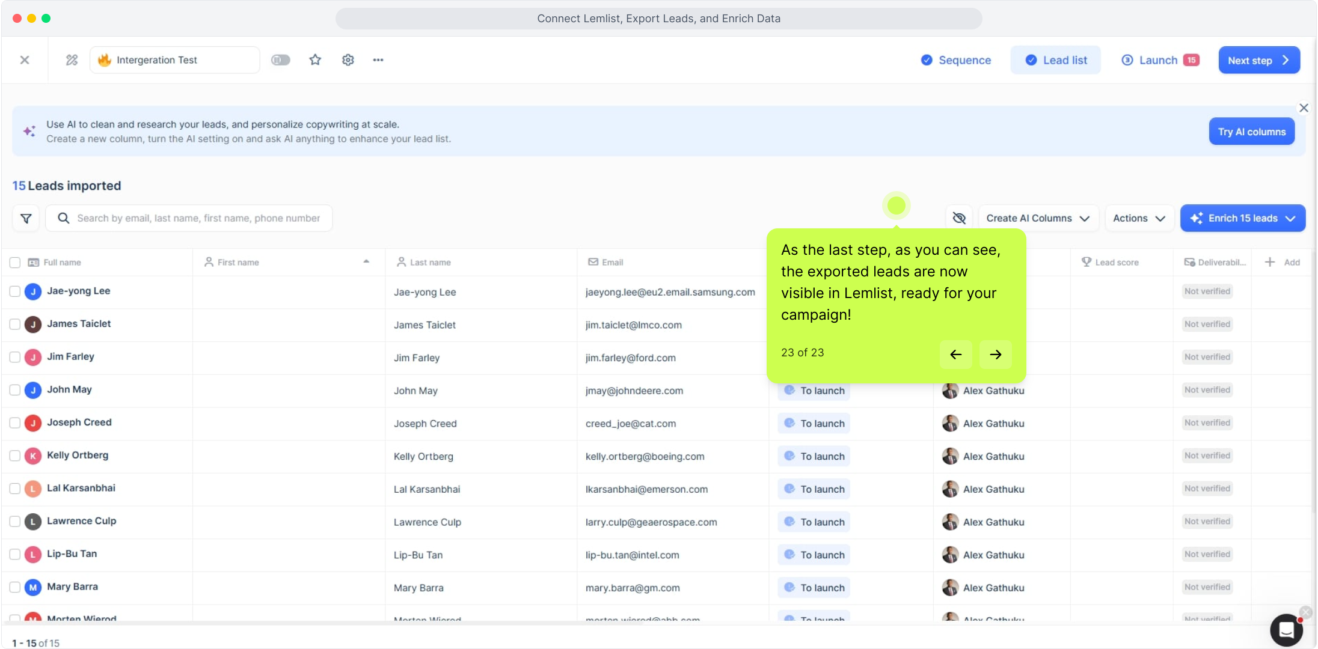The width and height of the screenshot is (1318, 649).
Task: Open Jim Farley lead name
Action: (71, 356)
